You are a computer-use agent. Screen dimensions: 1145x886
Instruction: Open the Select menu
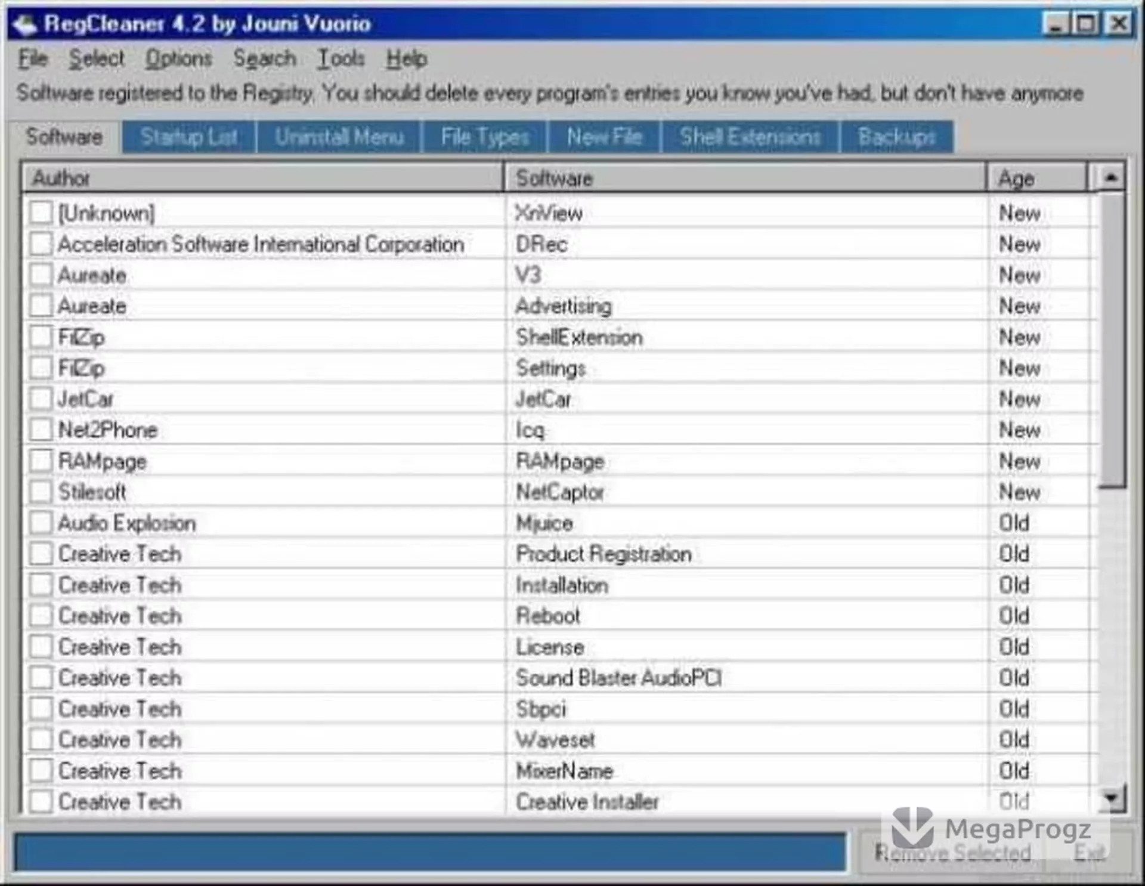[97, 58]
